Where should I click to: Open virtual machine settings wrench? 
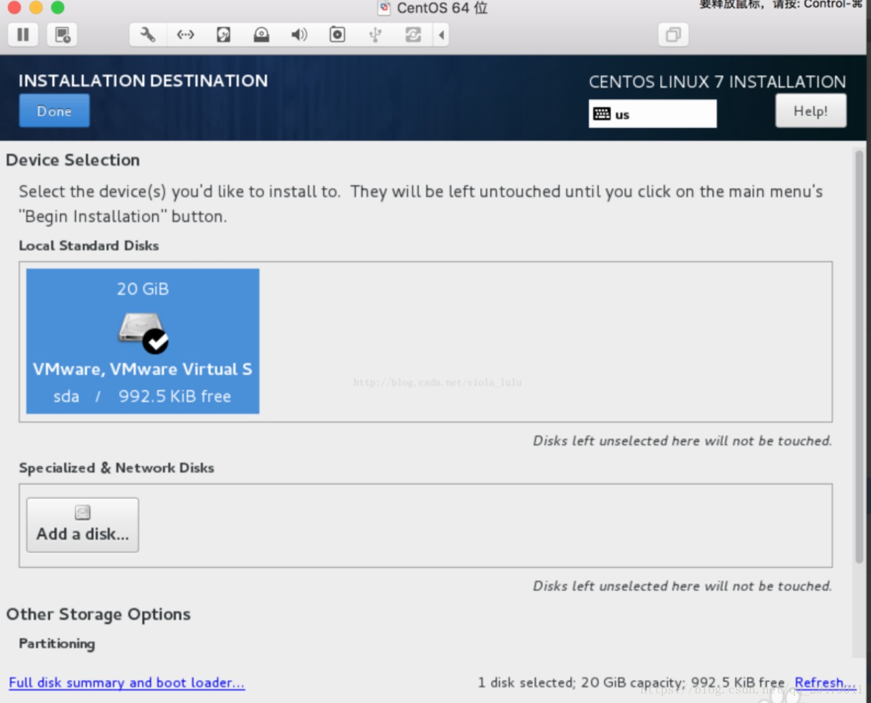point(147,34)
